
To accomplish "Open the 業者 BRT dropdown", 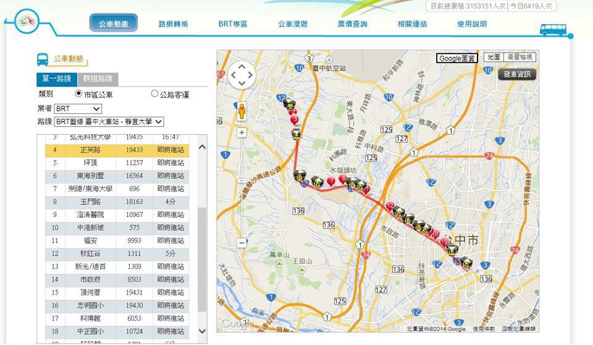I will pos(78,109).
